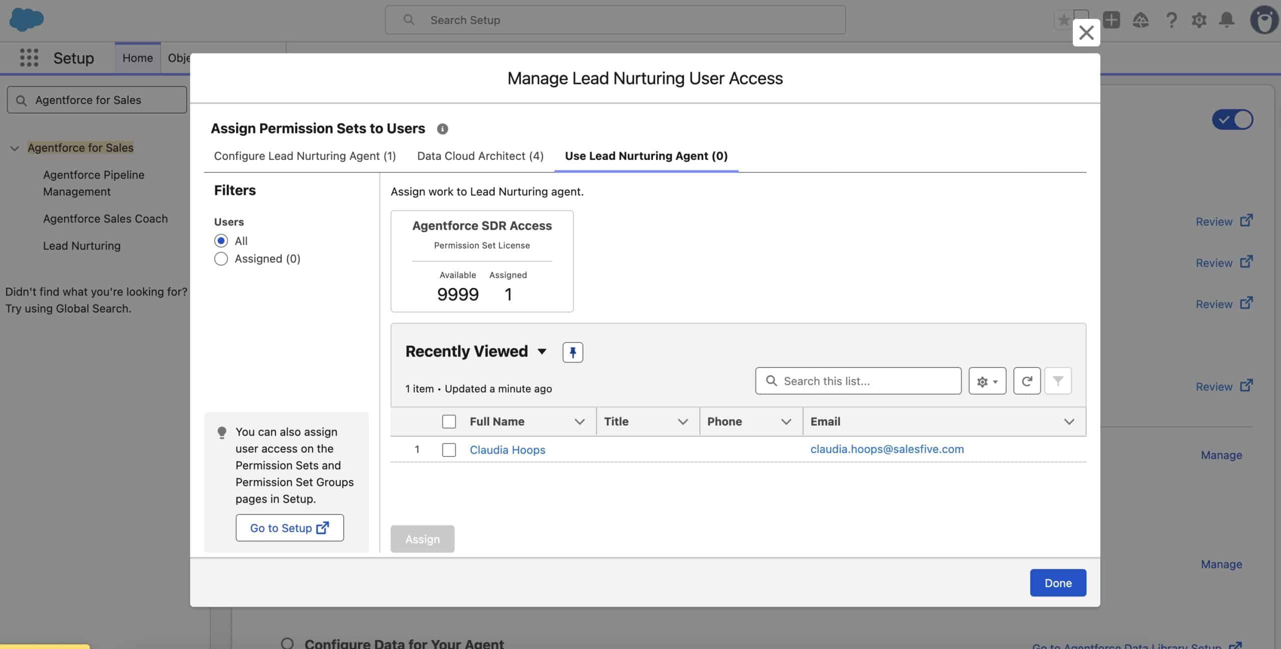Open the Trailhead guidance icon in header
The width and height of the screenshot is (1281, 649).
pyautogui.click(x=1140, y=20)
